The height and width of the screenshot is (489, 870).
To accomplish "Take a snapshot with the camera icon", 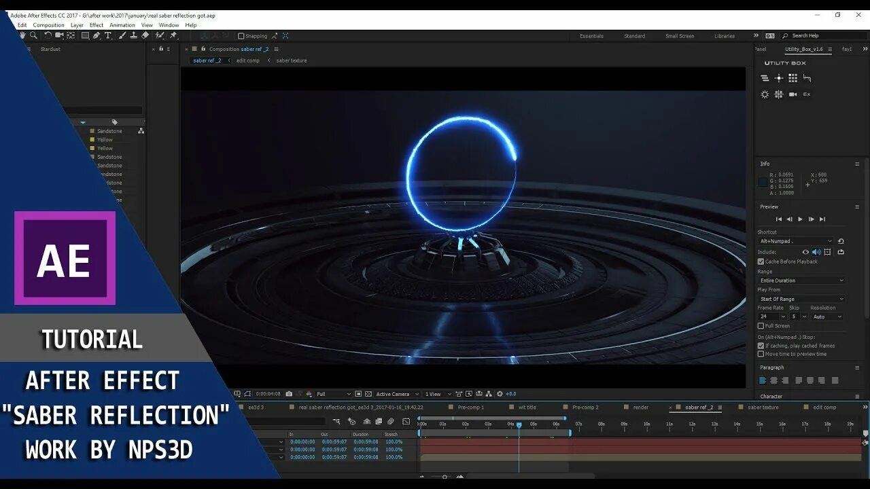I will [x=289, y=394].
